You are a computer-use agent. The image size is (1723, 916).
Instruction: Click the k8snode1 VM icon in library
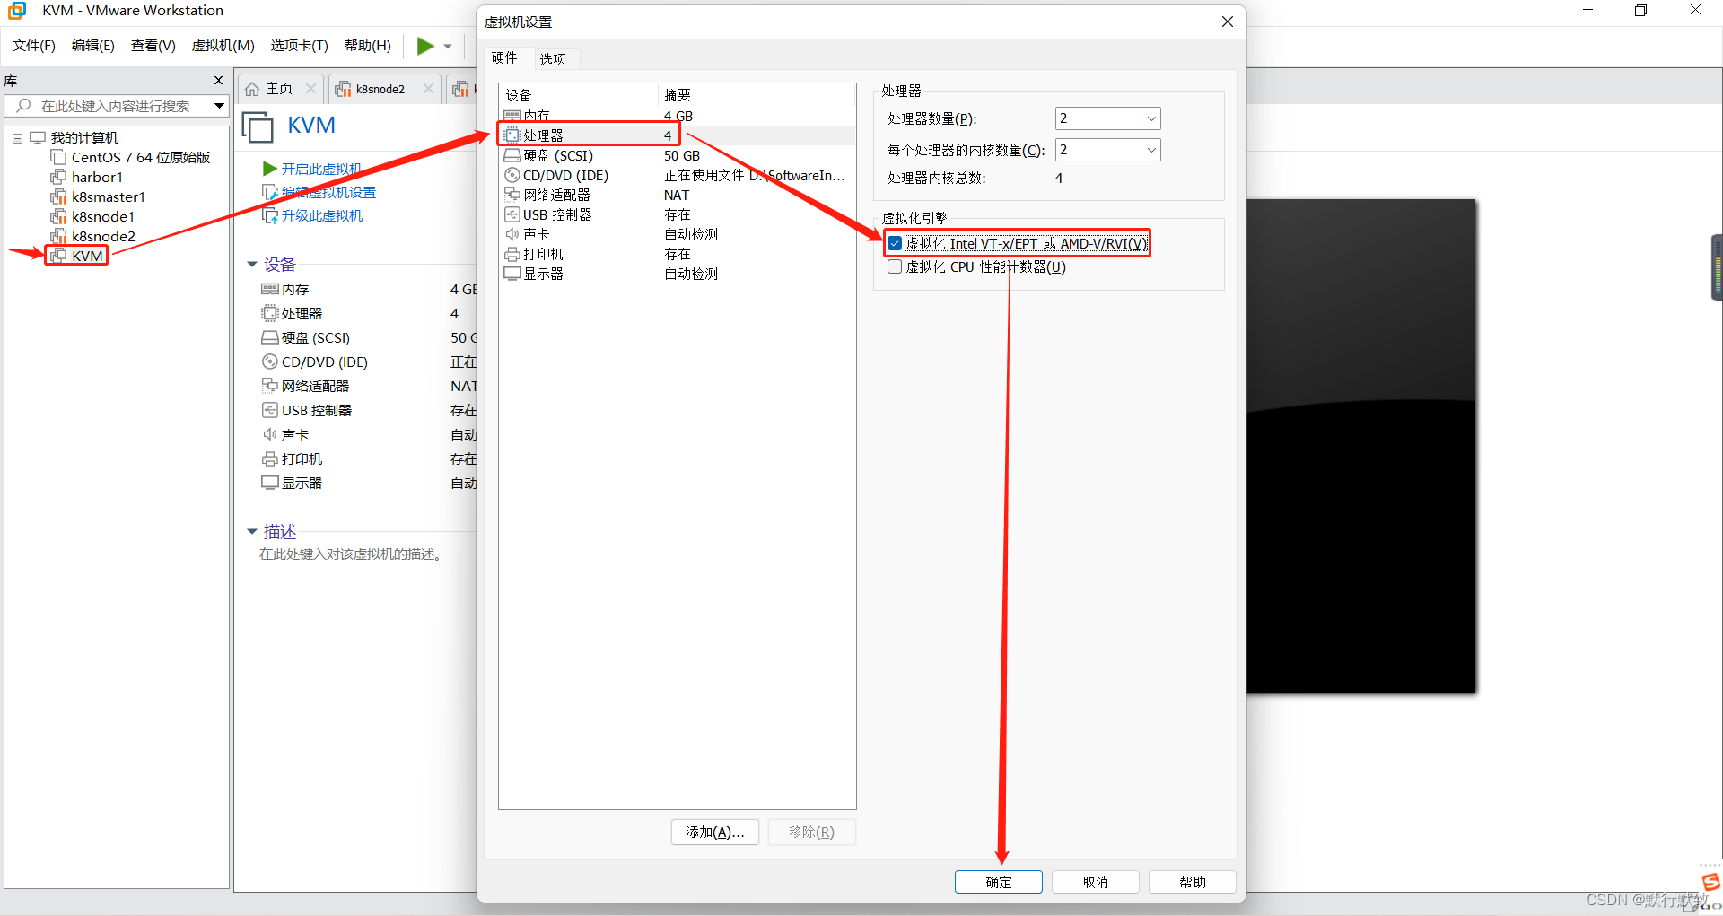coord(59,217)
